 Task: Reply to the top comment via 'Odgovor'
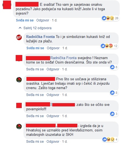point(43,20)
